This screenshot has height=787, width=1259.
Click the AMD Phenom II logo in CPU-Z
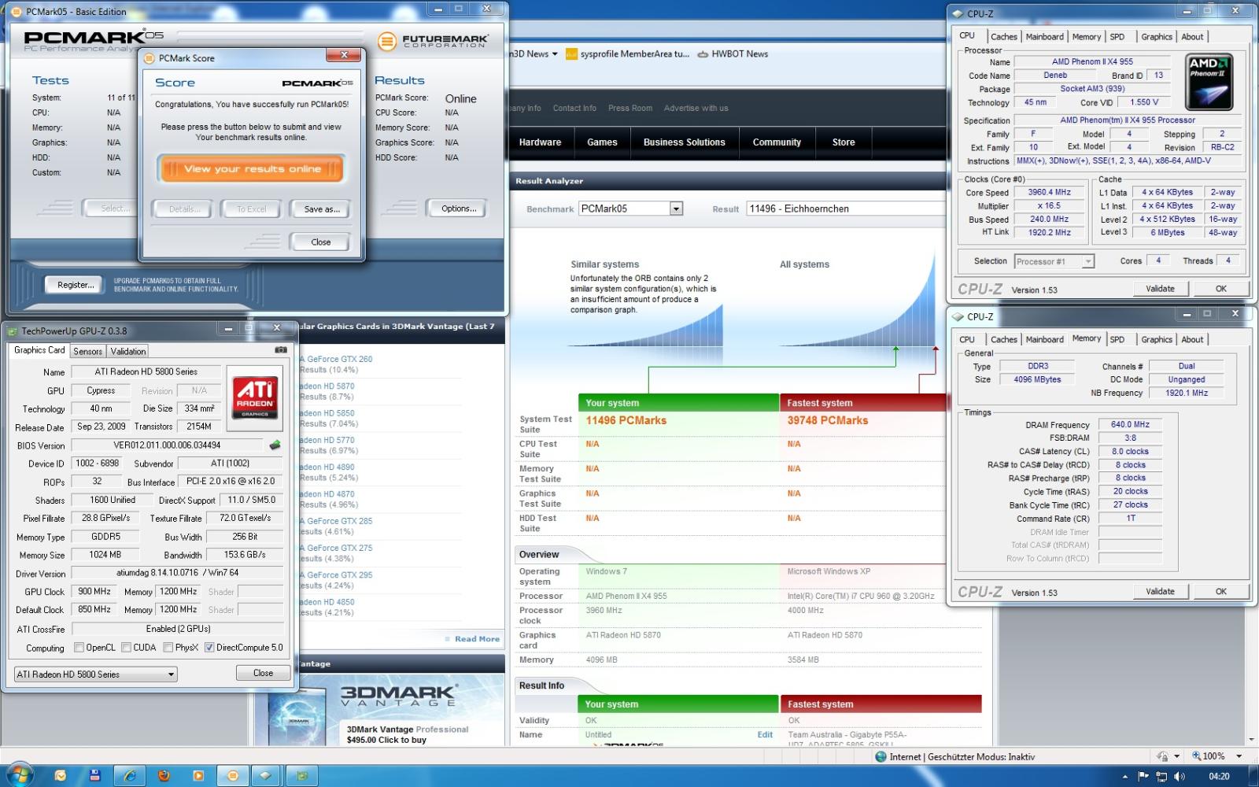coord(1208,81)
